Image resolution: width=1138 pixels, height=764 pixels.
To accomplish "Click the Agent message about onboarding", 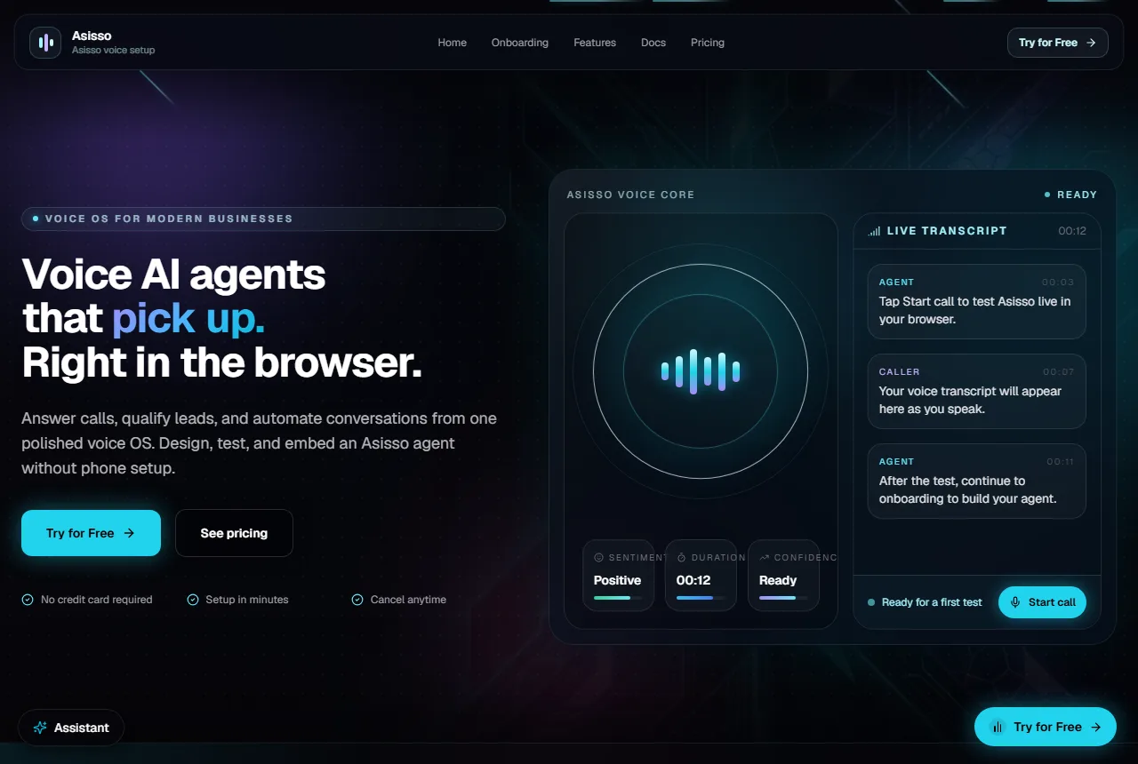I will tap(976, 481).
